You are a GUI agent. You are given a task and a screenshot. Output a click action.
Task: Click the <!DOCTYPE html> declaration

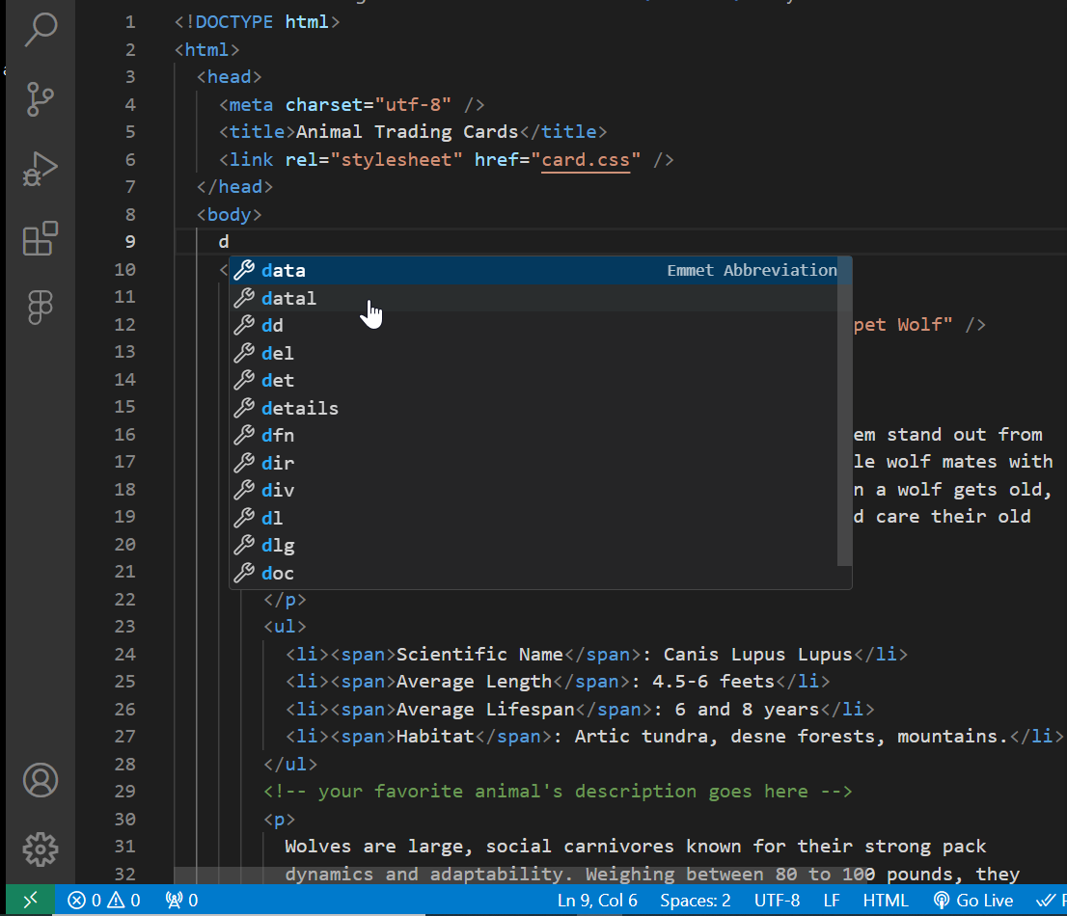tap(257, 22)
